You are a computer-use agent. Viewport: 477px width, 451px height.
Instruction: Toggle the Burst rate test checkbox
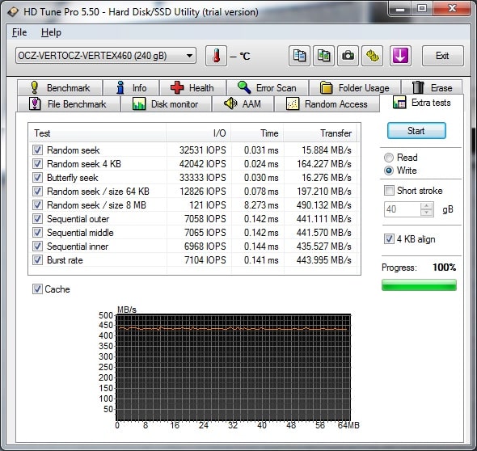tap(37, 260)
